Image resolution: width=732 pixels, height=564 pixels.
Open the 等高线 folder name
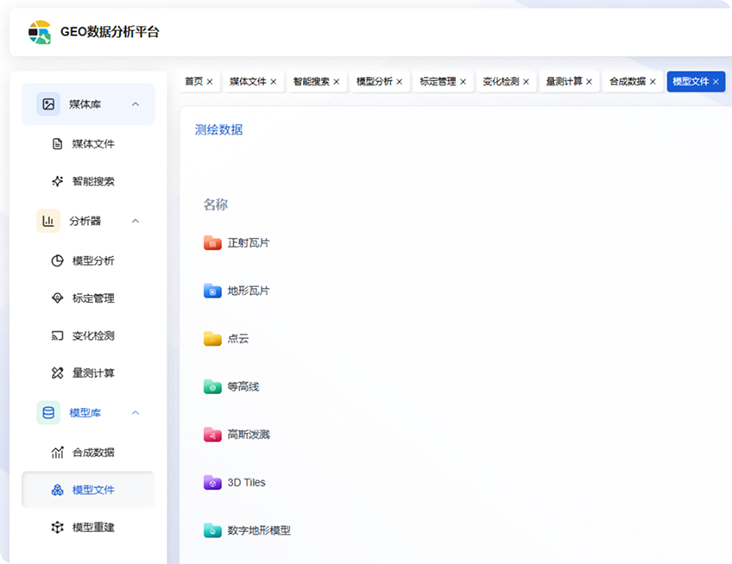(243, 386)
